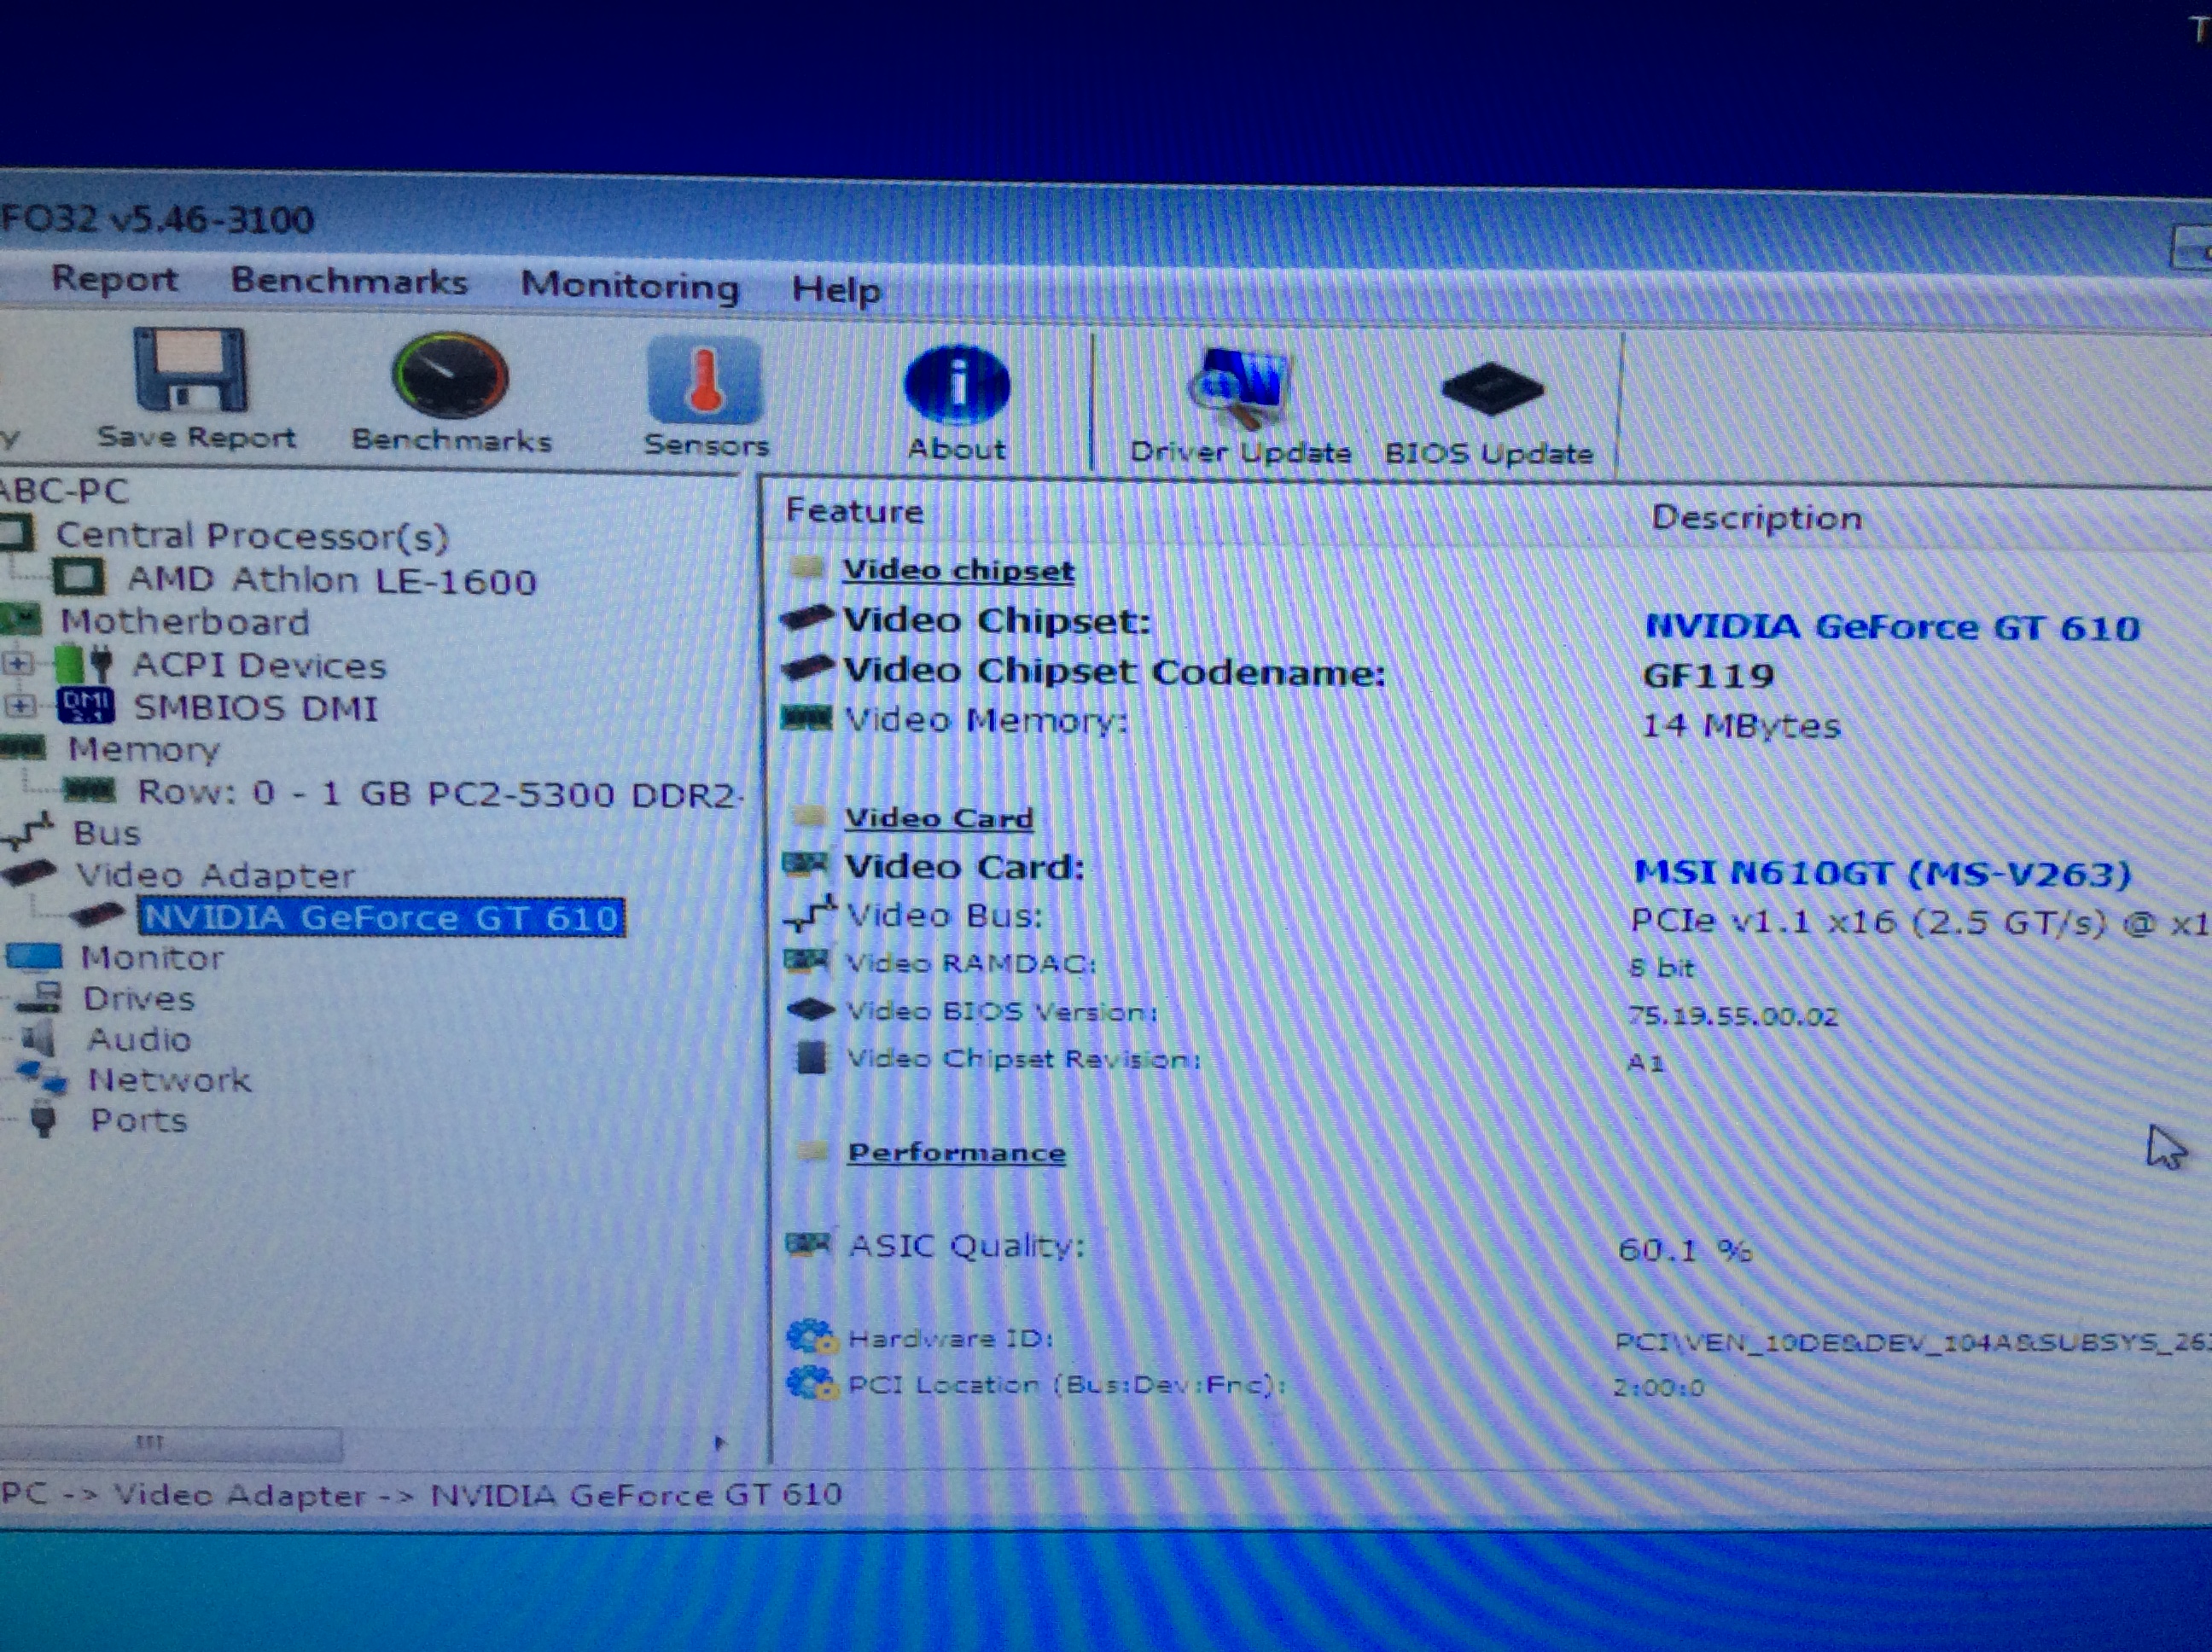Select NVIDIA GeForce GT 610 tree item
Image resolution: width=2212 pixels, height=1652 pixels.
[381, 917]
